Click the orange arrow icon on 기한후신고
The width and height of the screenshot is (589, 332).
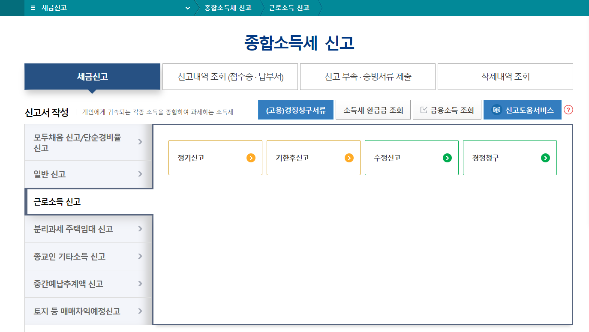348,158
